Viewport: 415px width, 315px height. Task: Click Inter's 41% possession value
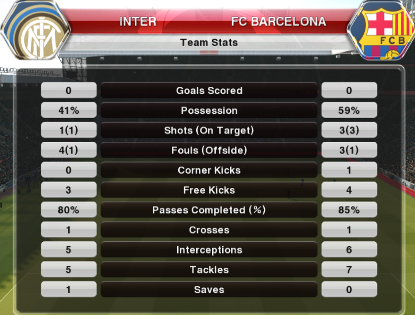click(x=69, y=110)
